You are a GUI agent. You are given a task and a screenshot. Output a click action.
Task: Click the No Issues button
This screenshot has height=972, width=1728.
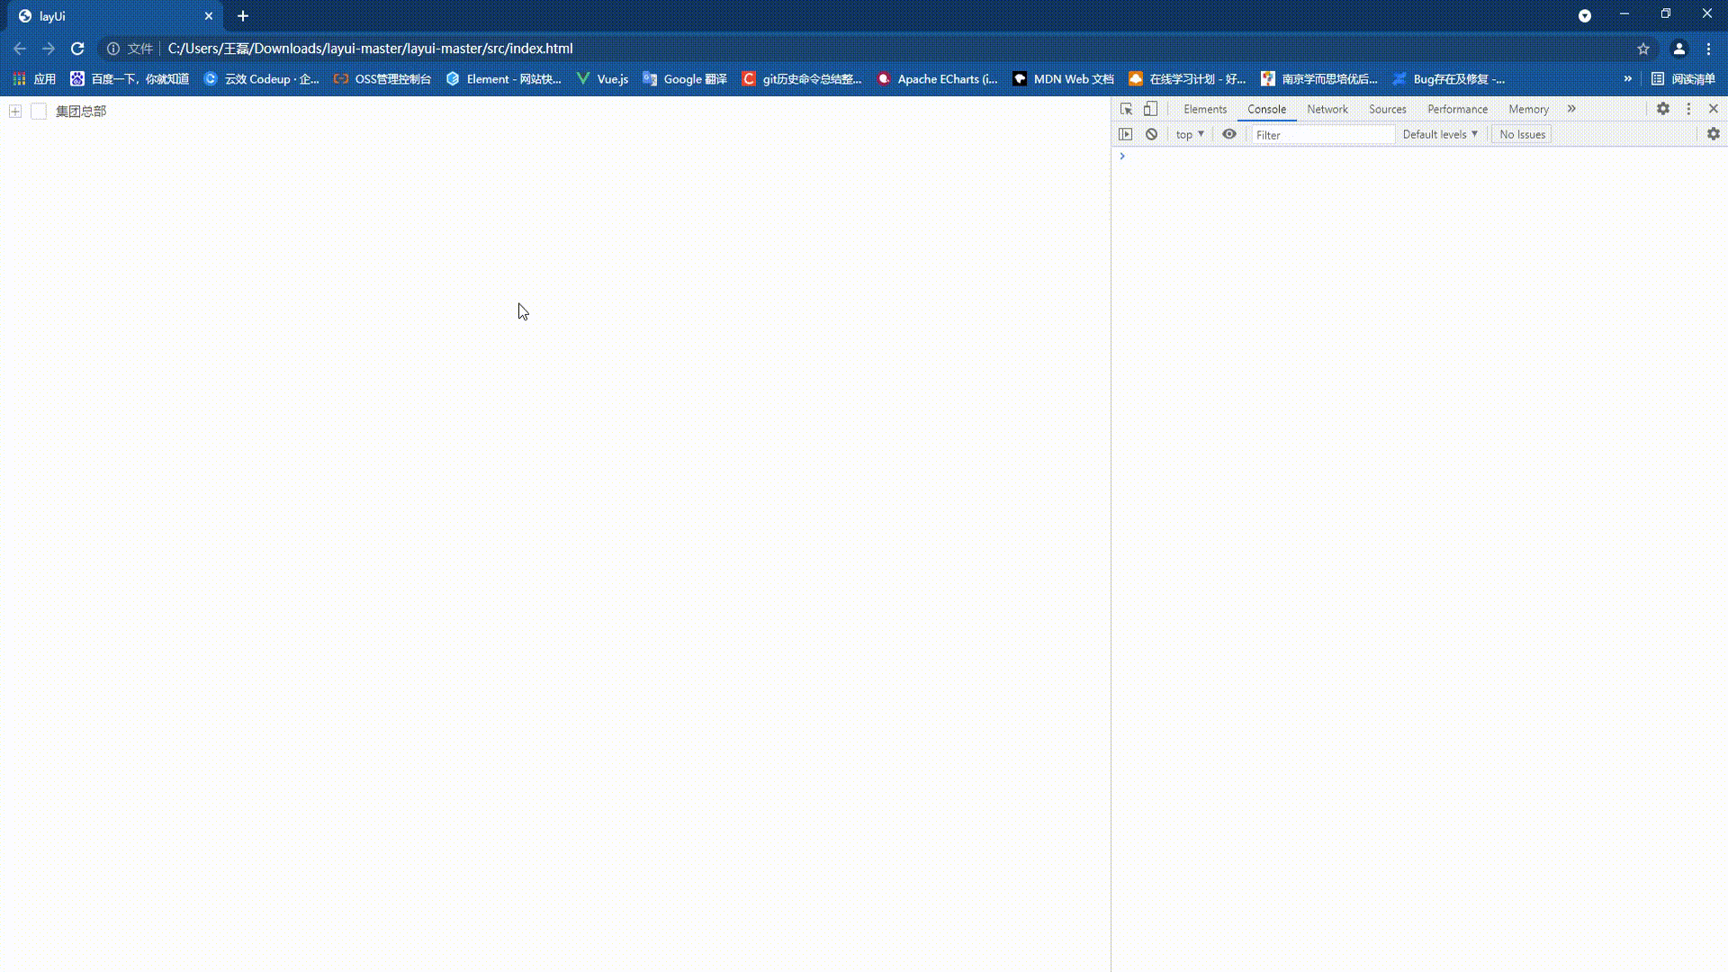click(x=1522, y=134)
